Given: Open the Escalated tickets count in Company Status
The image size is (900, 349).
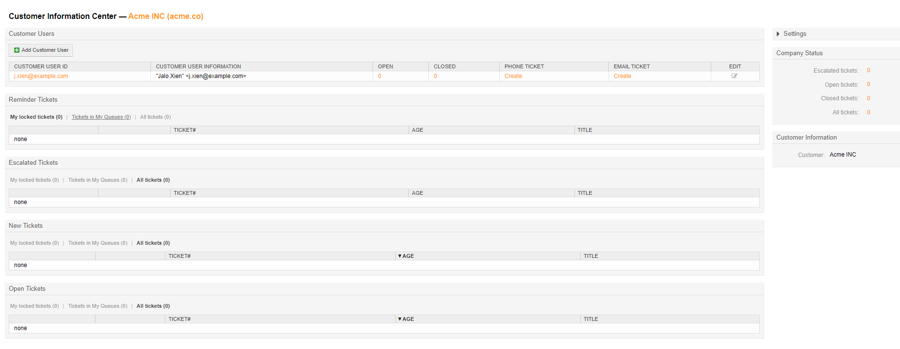Looking at the screenshot, I should pos(868,71).
